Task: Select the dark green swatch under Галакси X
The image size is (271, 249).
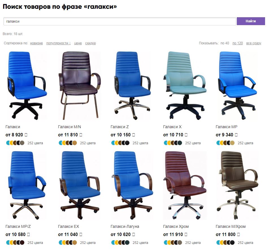Action: click(x=180, y=143)
